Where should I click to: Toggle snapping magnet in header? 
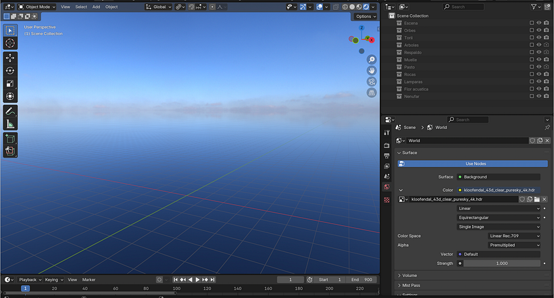point(191,7)
